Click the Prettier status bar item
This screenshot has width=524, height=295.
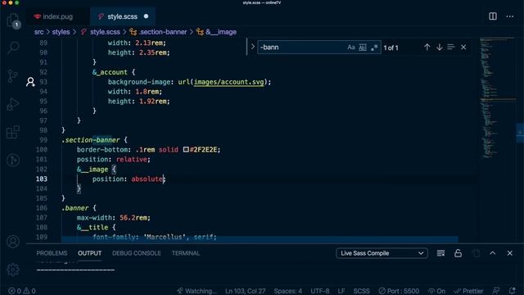tap(468, 291)
